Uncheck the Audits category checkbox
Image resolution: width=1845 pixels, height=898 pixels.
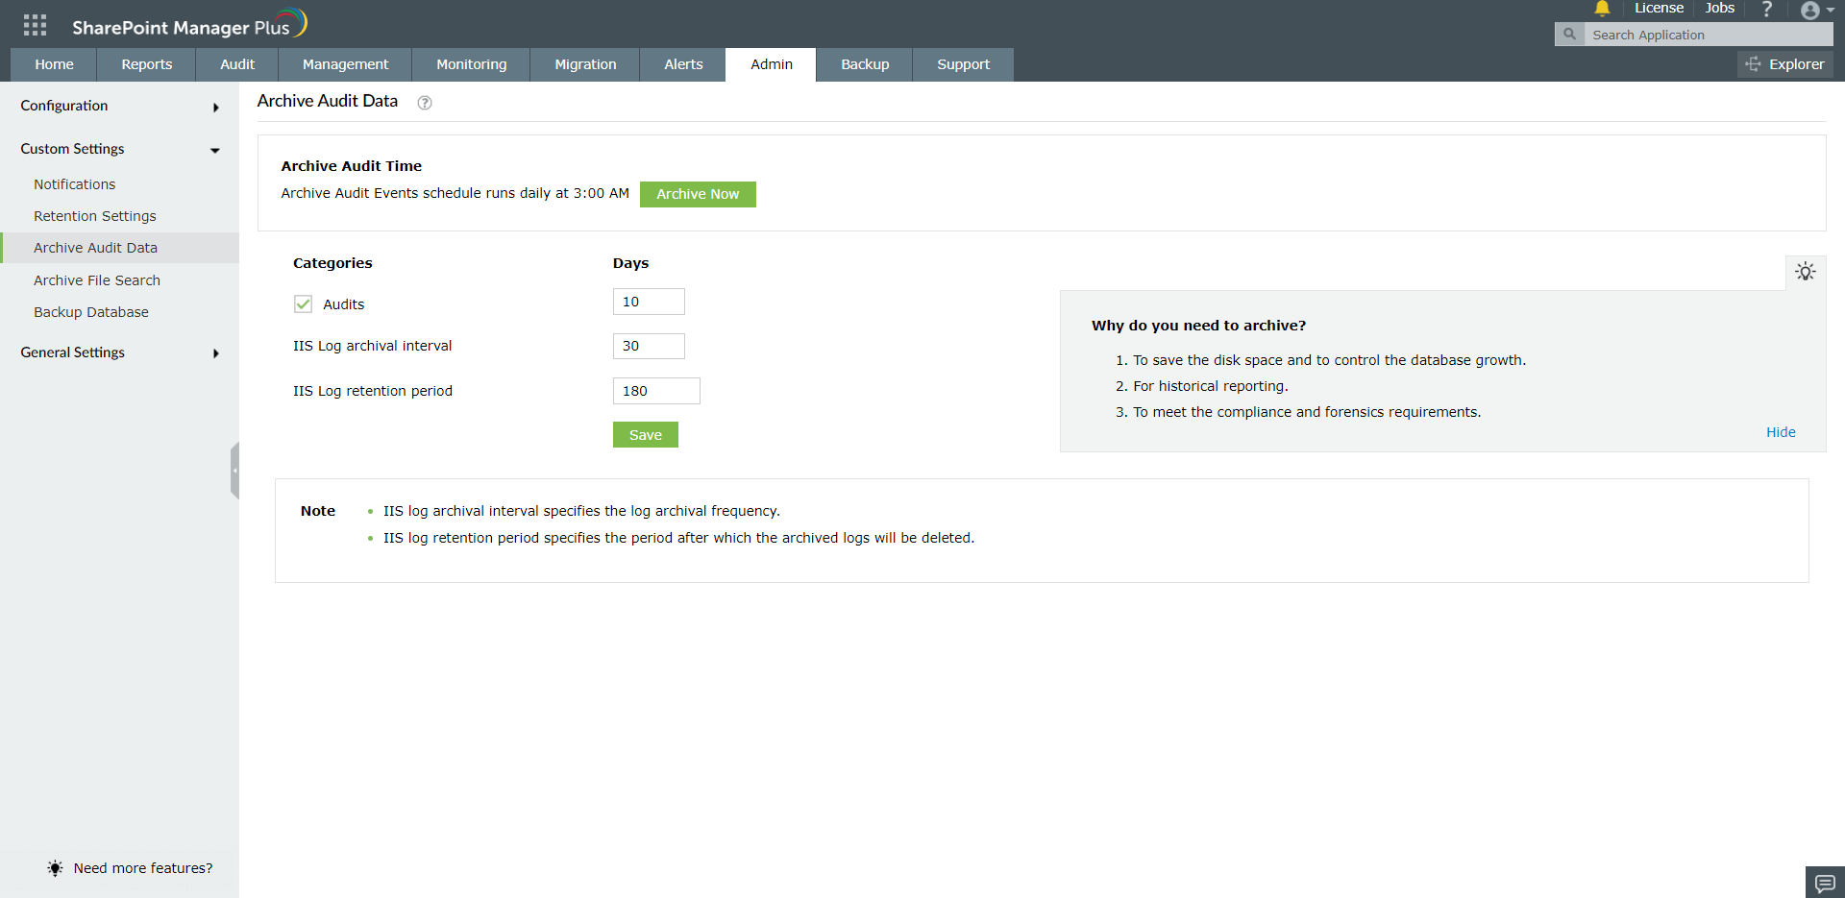point(303,303)
